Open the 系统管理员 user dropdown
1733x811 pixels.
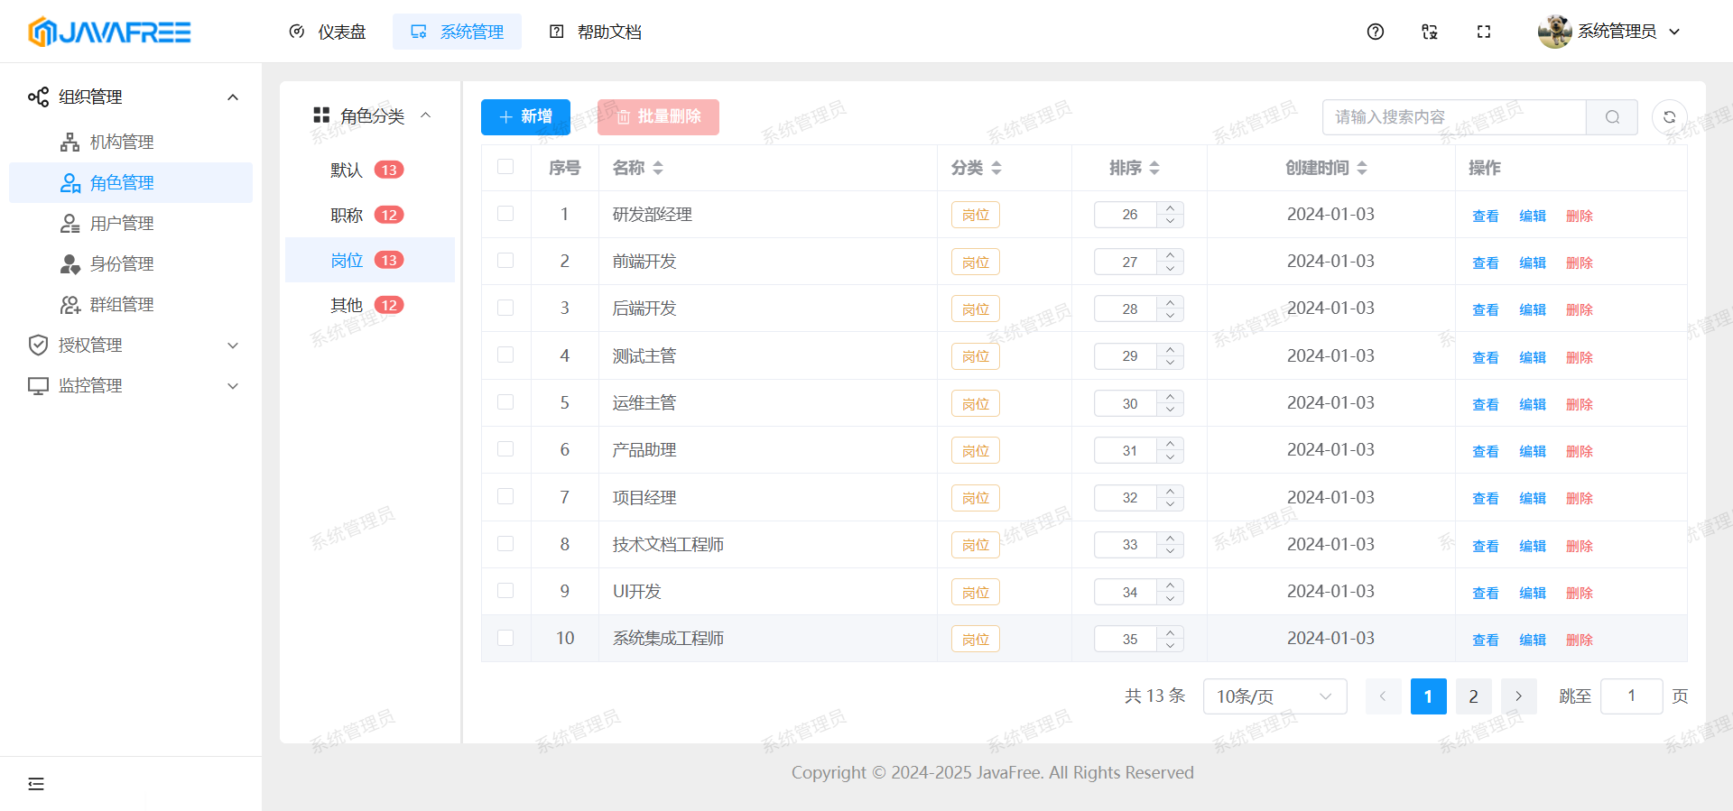1609,32
